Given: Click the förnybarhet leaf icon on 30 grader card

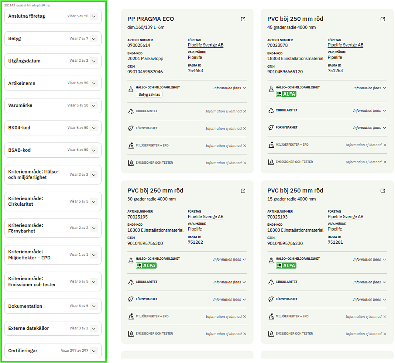Looking at the screenshot, I should (131, 299).
